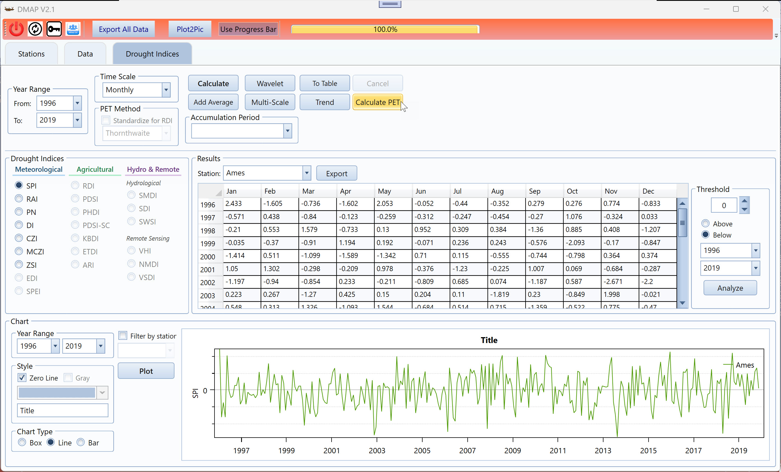The height and width of the screenshot is (472, 781).
Task: Choose the CZI drought index
Action: pyautogui.click(x=19, y=238)
